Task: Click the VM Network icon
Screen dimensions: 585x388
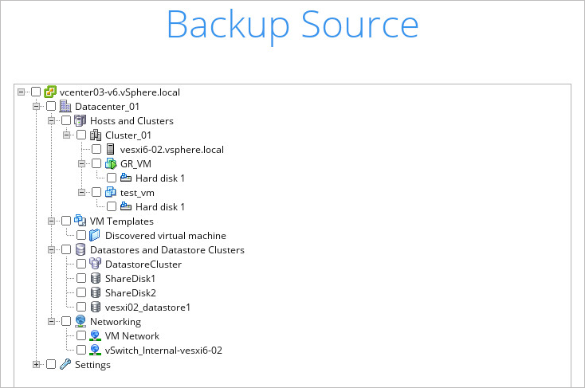Action: (x=96, y=336)
